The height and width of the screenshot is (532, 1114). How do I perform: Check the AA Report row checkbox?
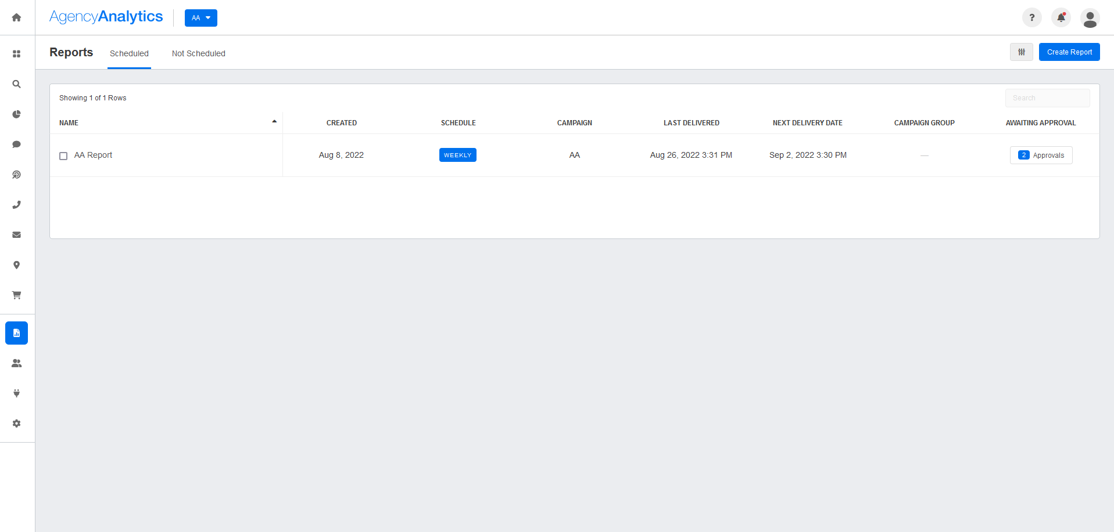63,155
